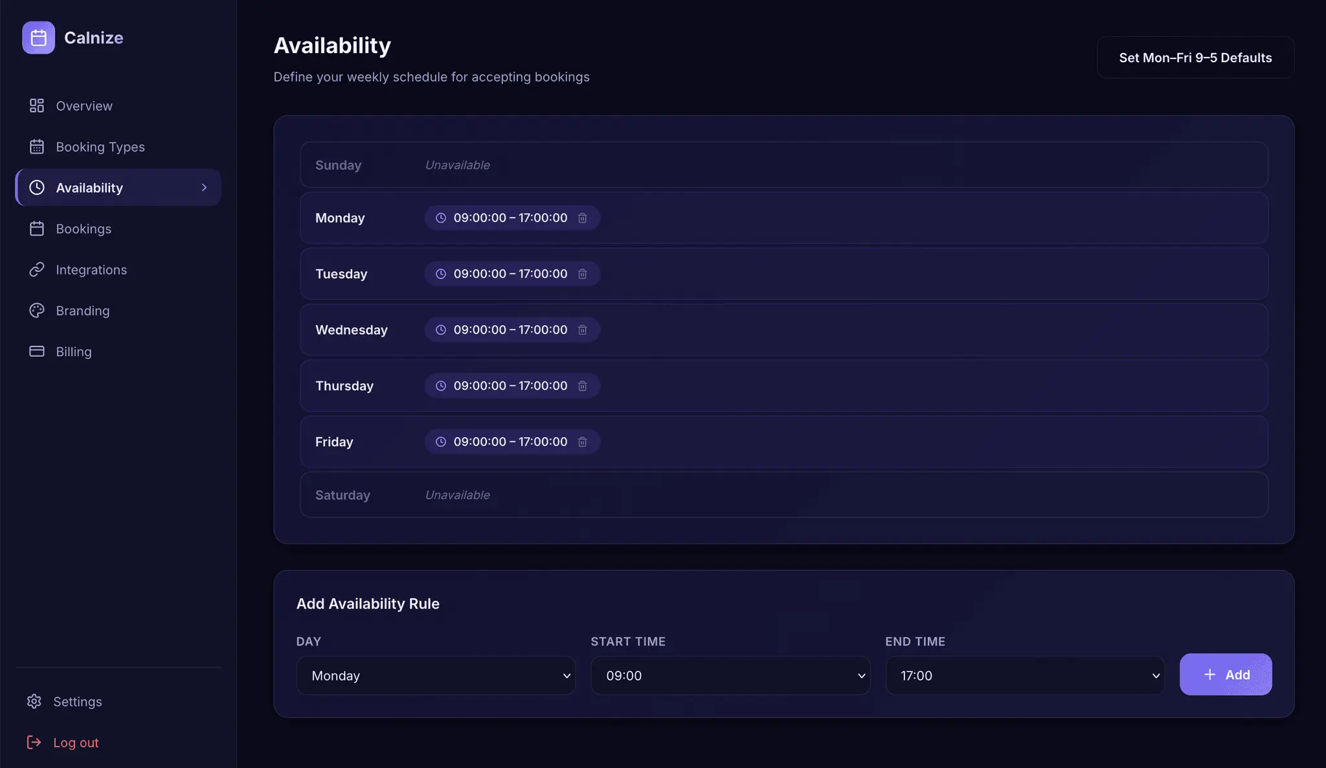Image resolution: width=1326 pixels, height=768 pixels.
Task: Click the Monday day label in schedule
Action: pos(340,218)
